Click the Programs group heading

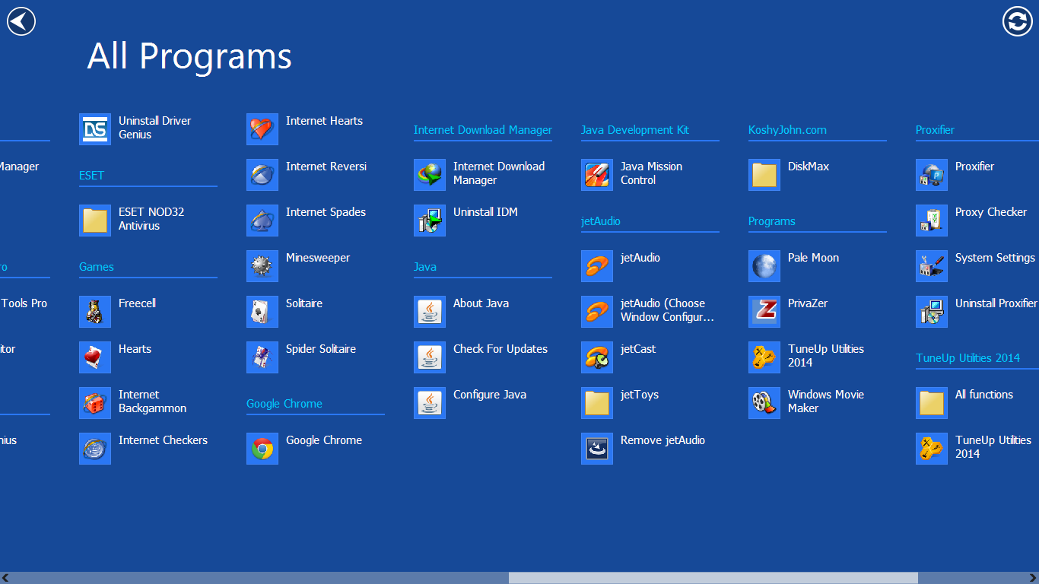[x=772, y=221]
